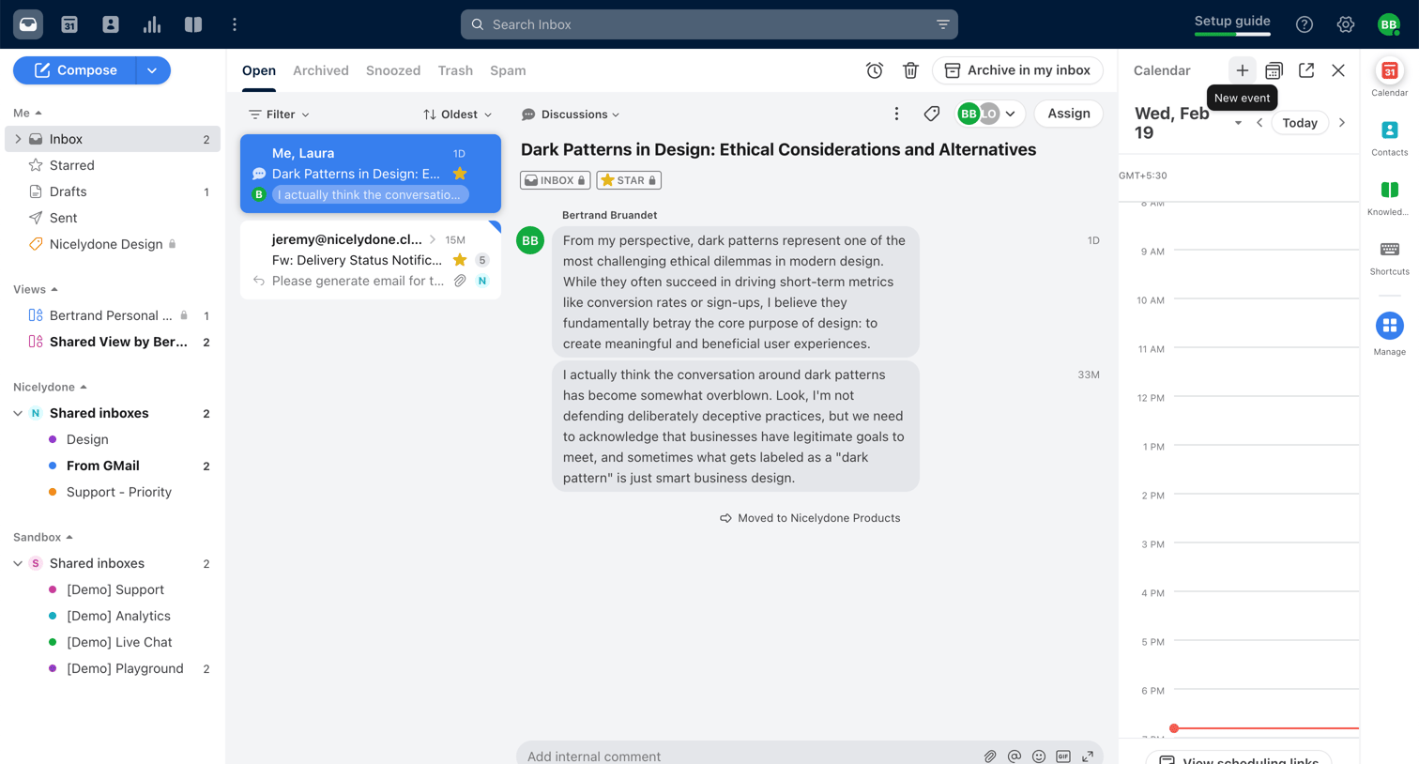Open the Contacts sidebar panel
Screen dimensions: 1419x764
pyautogui.click(x=1389, y=137)
